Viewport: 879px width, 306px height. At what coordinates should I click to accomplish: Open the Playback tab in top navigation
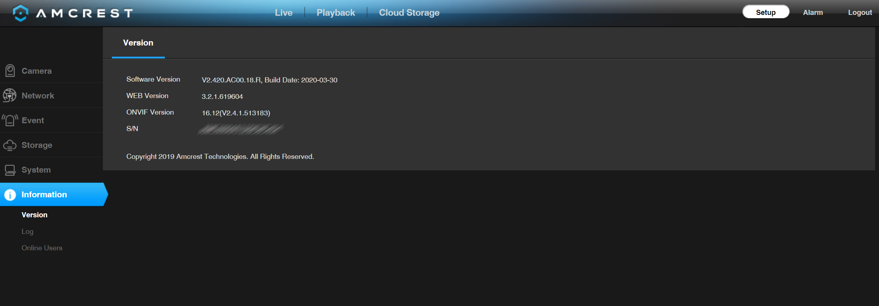[x=336, y=13]
